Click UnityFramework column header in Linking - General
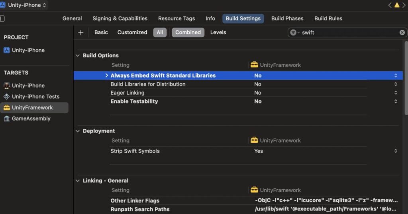This screenshot has width=408, height=214. [x=276, y=190]
